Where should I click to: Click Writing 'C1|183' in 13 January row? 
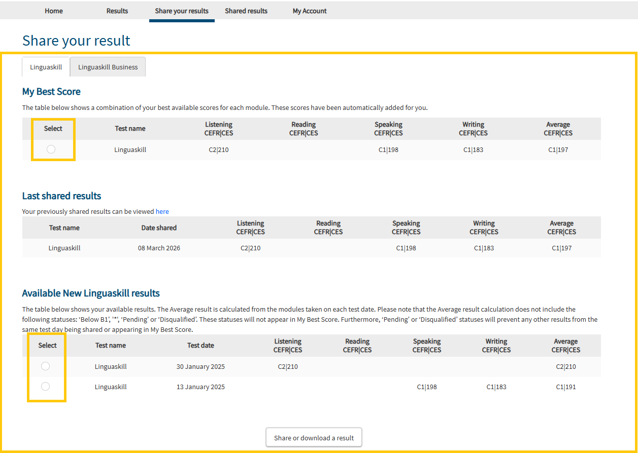[496, 387]
